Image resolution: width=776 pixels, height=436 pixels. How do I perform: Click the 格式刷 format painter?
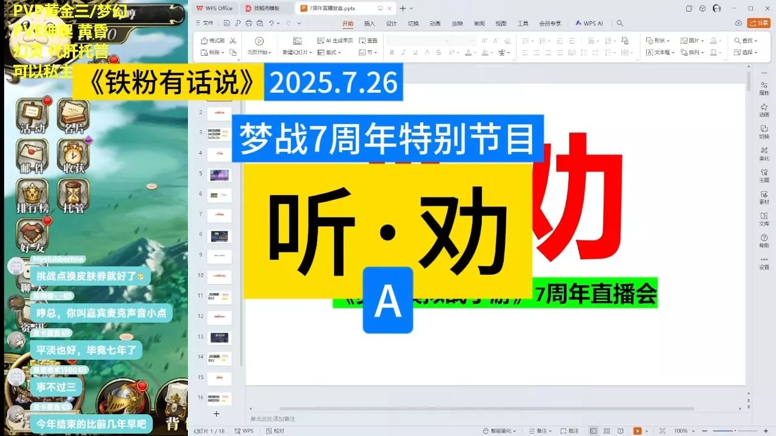point(212,41)
